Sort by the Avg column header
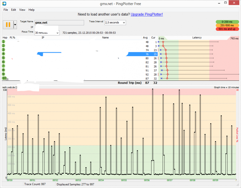 click(x=145, y=38)
